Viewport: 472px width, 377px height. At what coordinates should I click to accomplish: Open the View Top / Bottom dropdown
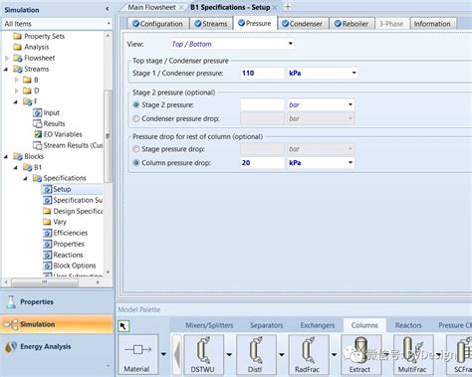pos(232,44)
